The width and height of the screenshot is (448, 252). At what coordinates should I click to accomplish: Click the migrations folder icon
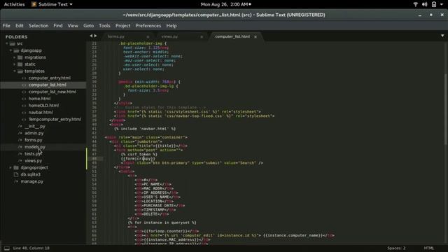coord(20,57)
